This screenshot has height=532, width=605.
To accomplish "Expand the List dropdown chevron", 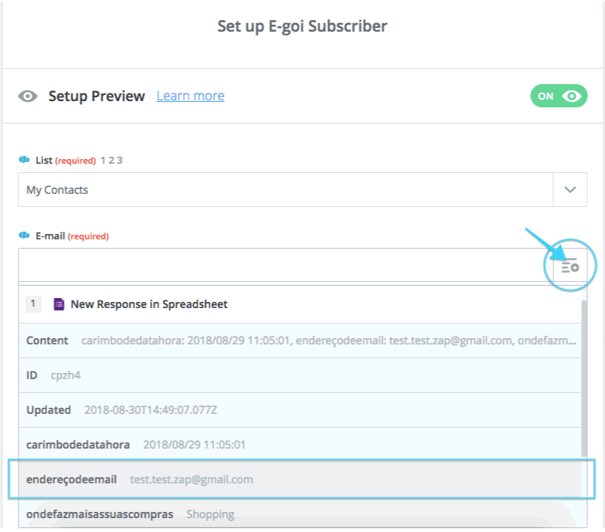I will tap(570, 190).
